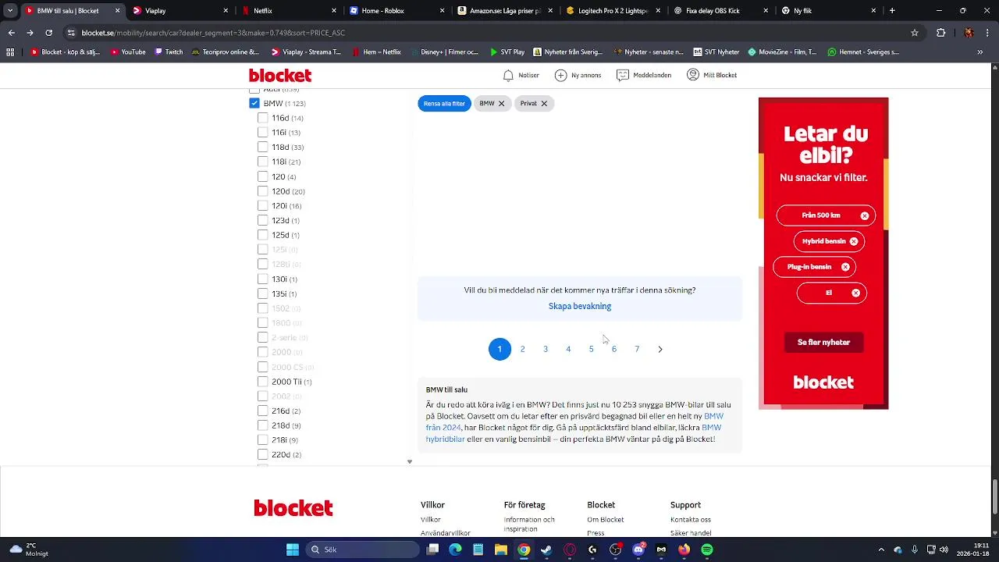Switch to Fixa delay OBS Kick tab
Image resolution: width=999 pixels, height=562 pixels.
click(721, 11)
